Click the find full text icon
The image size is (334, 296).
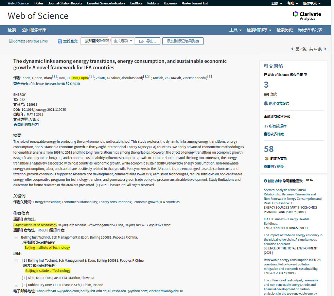[60, 41]
